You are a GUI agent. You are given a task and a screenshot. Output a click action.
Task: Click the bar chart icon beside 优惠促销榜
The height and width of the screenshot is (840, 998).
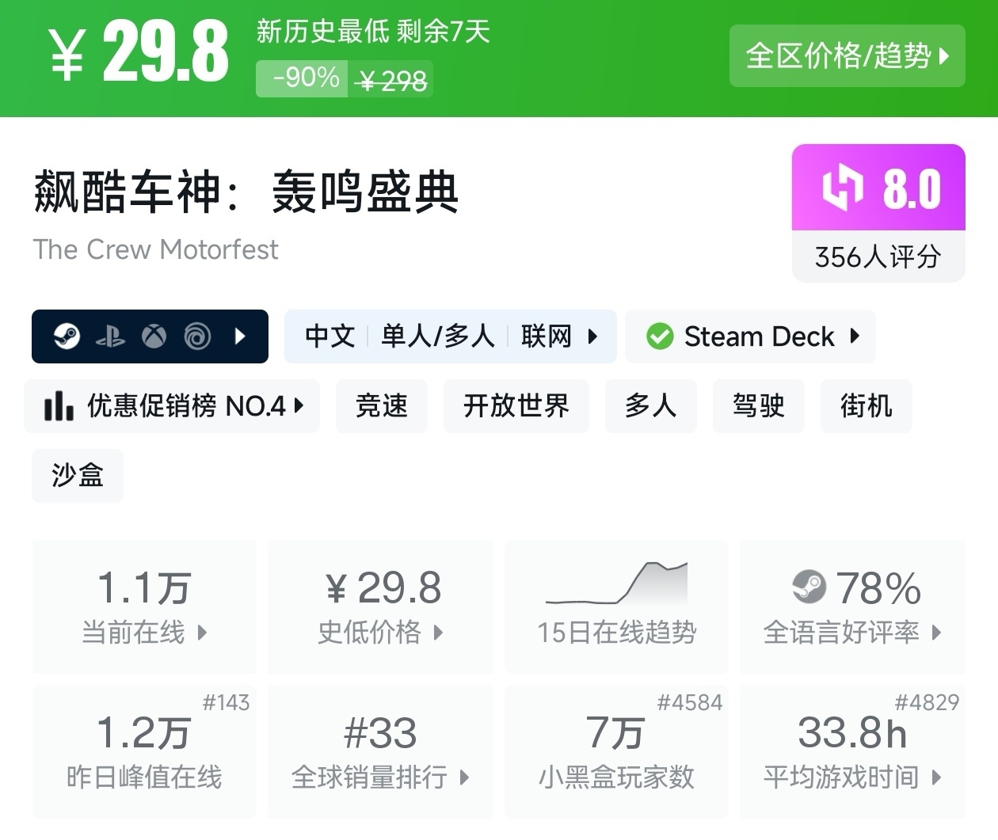point(59,406)
